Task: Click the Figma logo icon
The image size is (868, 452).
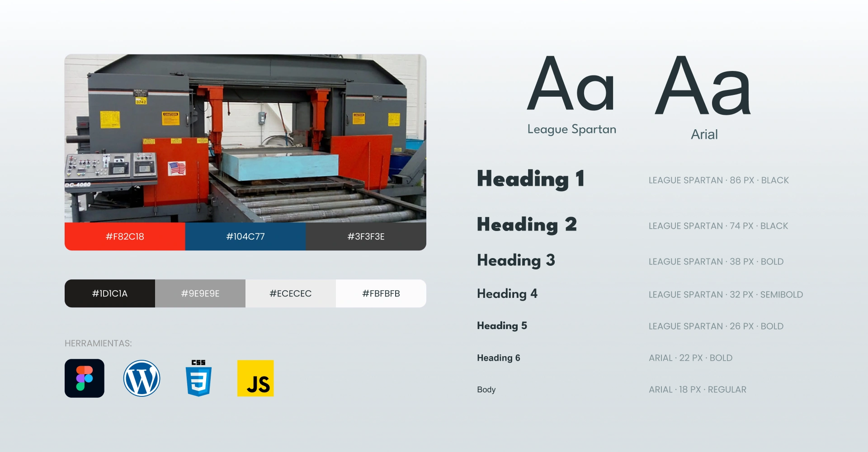Action: (85, 378)
